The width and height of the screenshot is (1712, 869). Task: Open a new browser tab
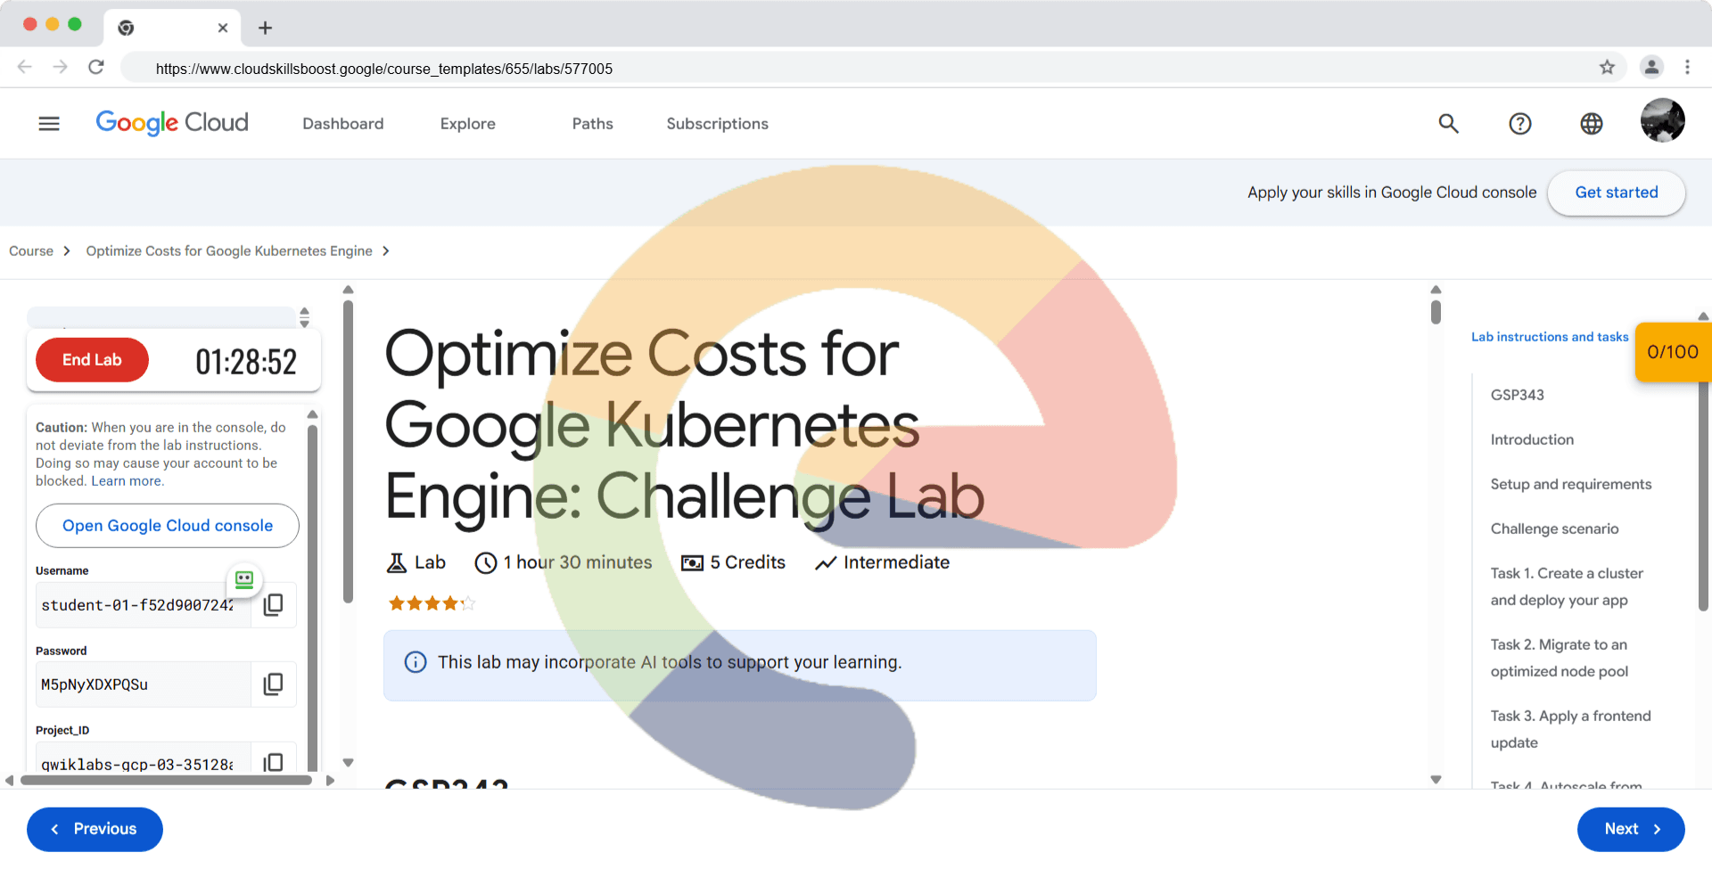[265, 28]
